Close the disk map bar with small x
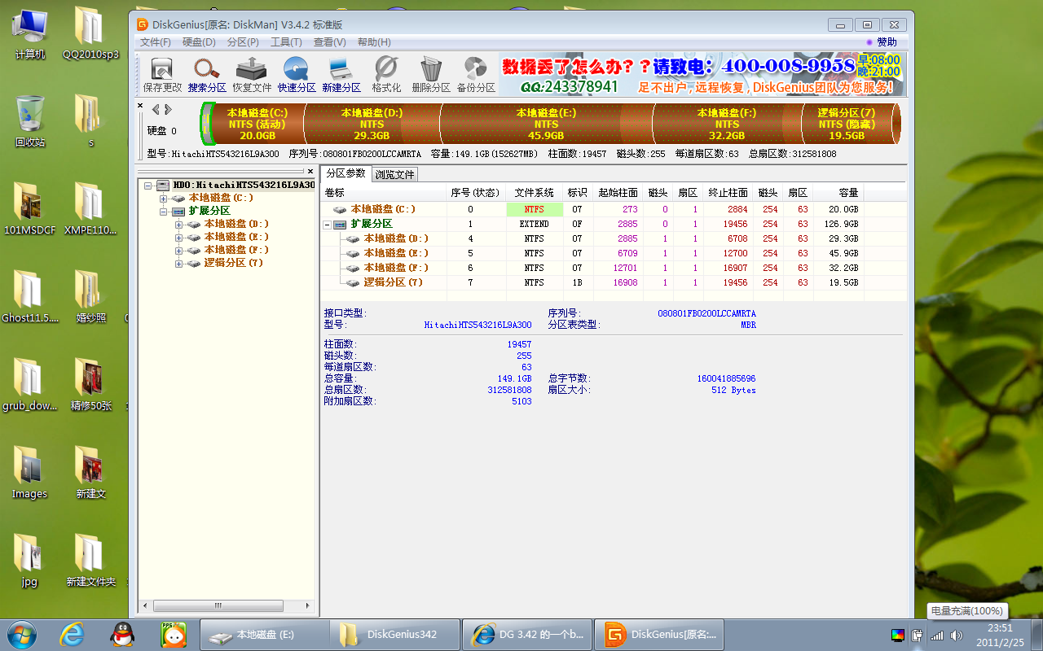This screenshot has width=1043, height=651. [139, 106]
